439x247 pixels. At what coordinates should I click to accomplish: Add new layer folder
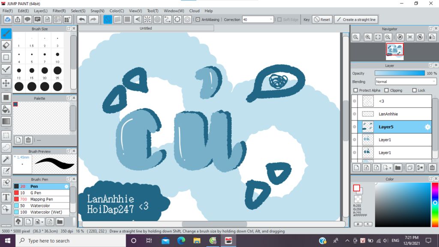tap(398, 168)
